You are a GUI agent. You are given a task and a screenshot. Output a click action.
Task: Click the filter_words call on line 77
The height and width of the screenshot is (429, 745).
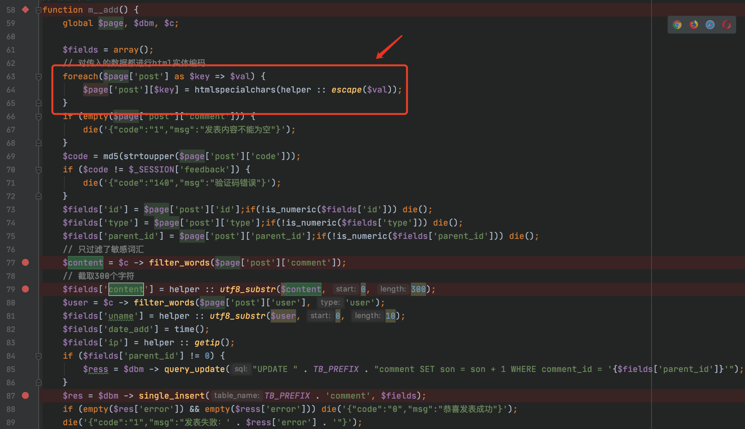coord(179,263)
